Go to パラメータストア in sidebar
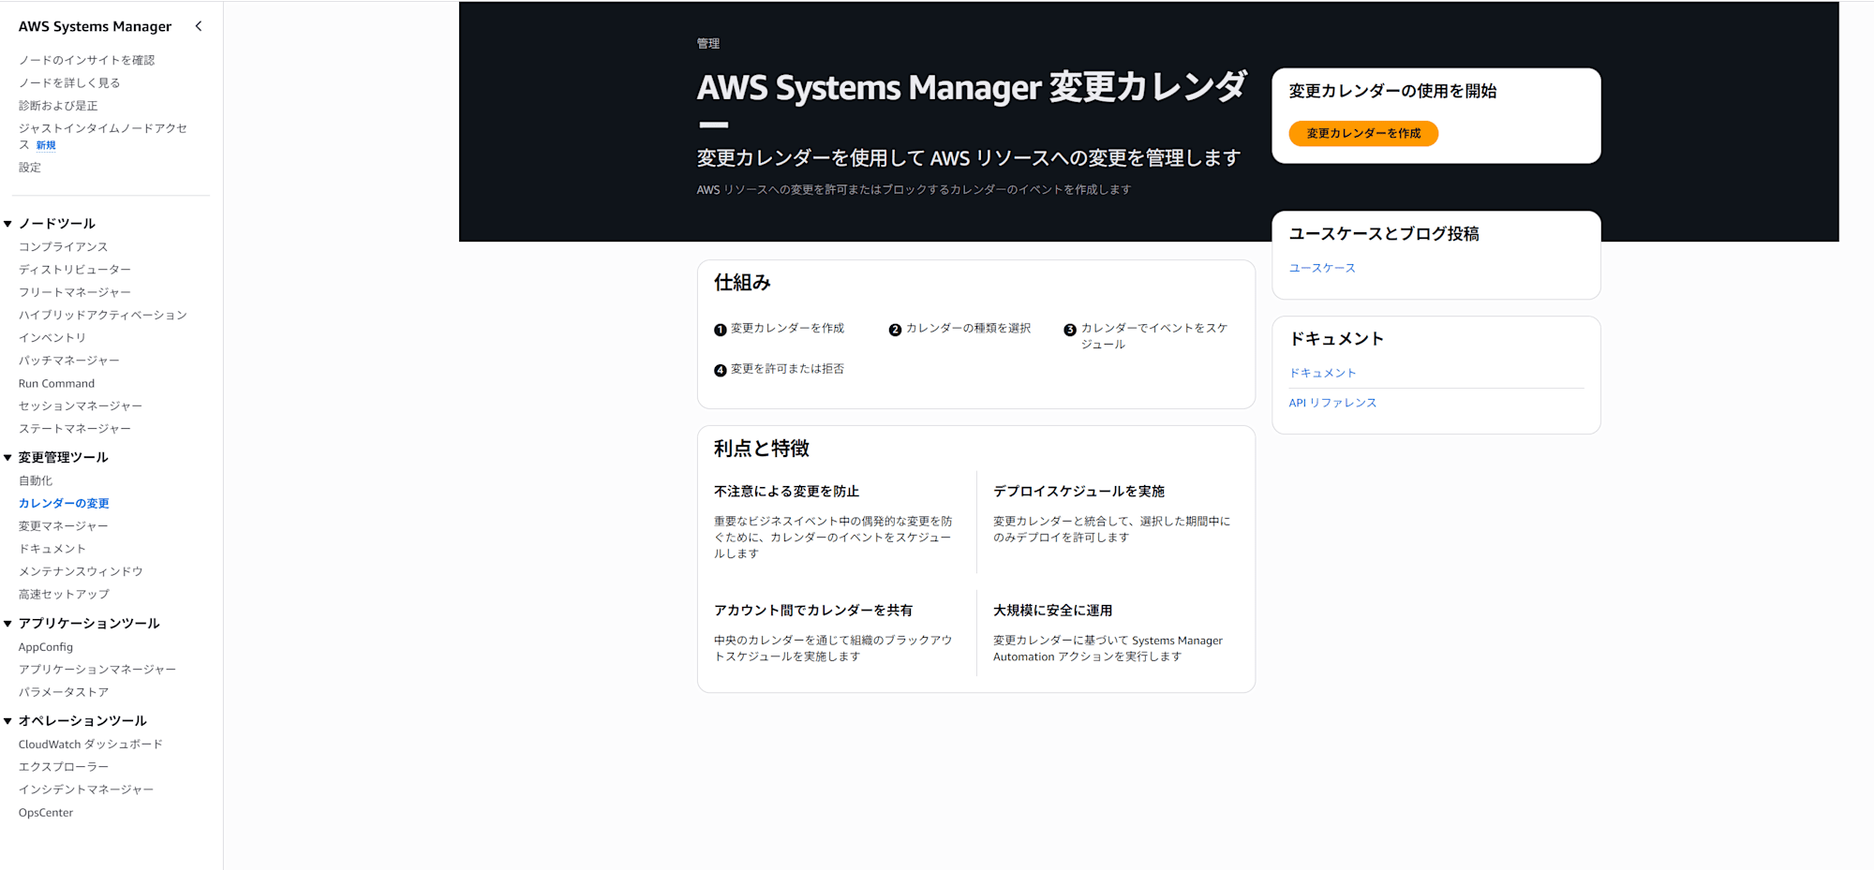1874x870 pixels. [x=64, y=692]
